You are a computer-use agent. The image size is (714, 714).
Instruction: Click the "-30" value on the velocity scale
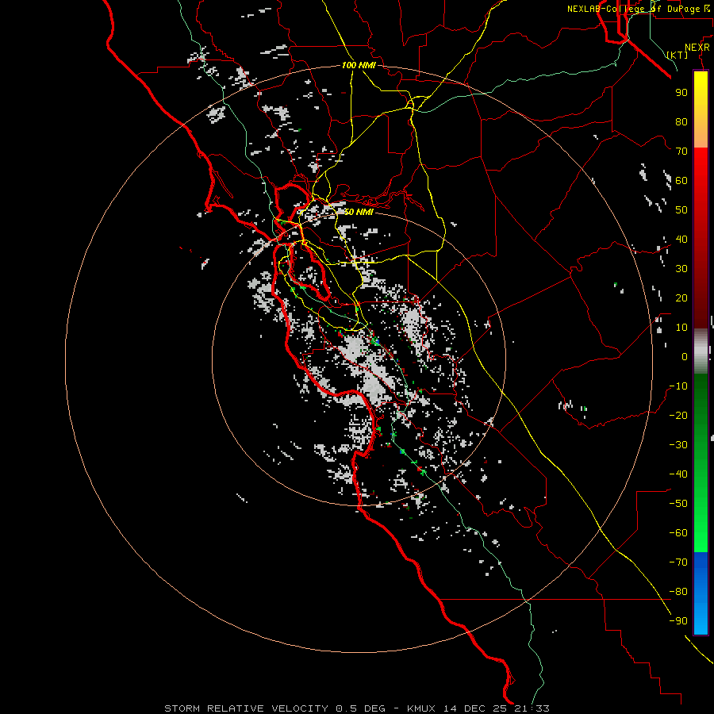pos(678,445)
